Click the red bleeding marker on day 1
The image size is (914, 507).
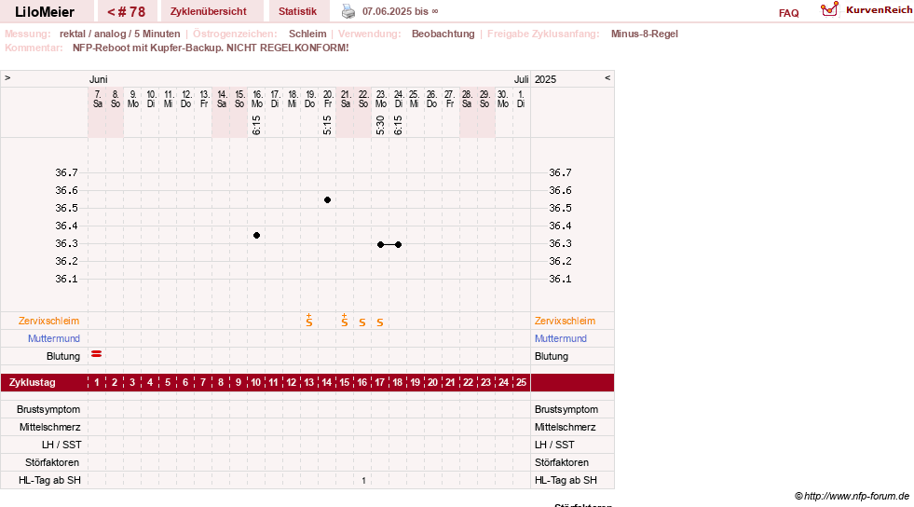pyautogui.click(x=97, y=354)
